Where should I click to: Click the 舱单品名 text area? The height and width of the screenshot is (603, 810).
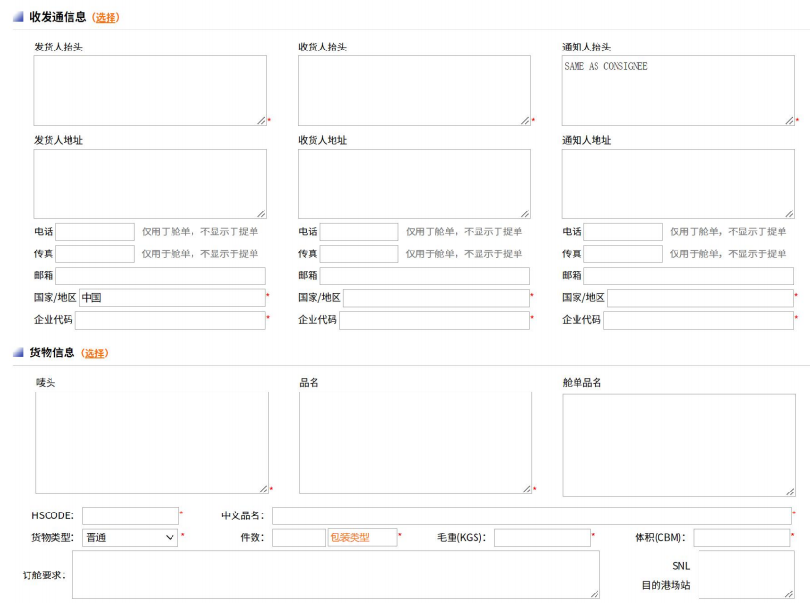679,446
